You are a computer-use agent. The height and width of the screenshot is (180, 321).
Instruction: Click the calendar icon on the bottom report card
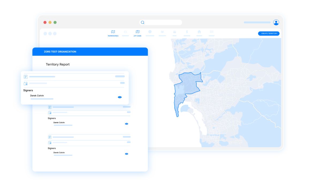point(49,142)
